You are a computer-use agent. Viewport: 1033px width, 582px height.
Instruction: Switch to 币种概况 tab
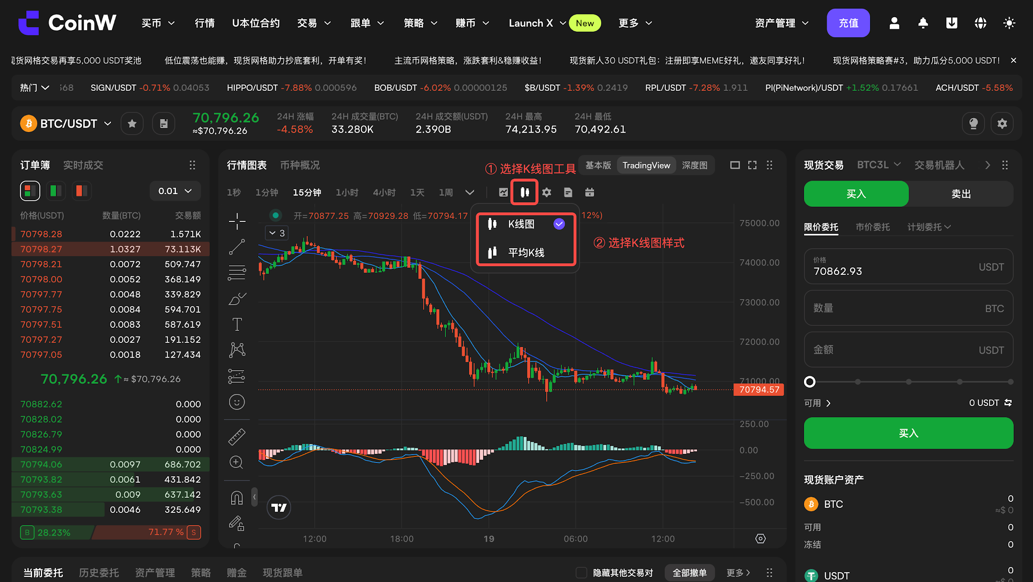pos(300,165)
